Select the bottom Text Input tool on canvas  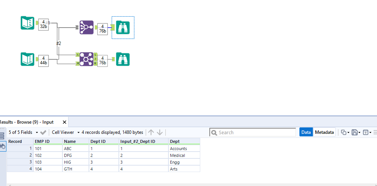coord(27,59)
